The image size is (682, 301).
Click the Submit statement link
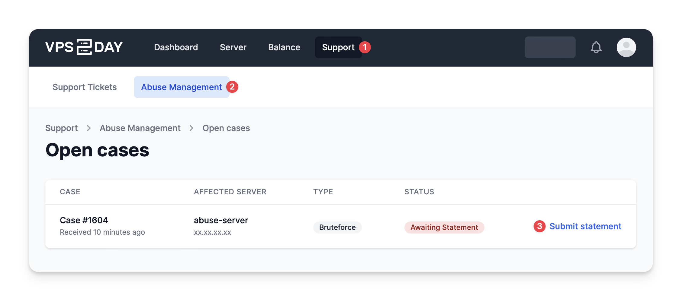[585, 226]
